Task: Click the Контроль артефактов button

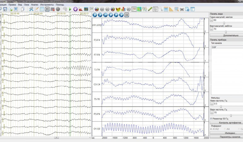Action: (x=227, y=123)
